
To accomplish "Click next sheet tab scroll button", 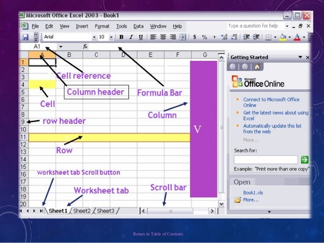I will (35, 211).
